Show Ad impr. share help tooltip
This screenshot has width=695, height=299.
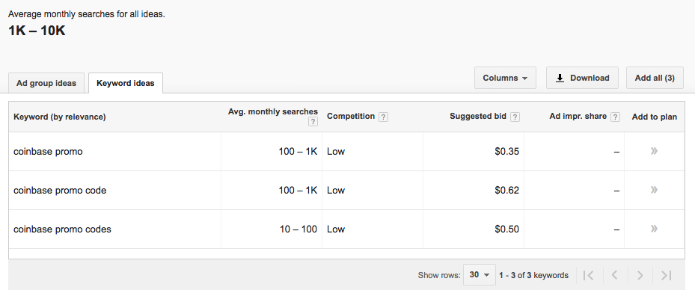615,117
